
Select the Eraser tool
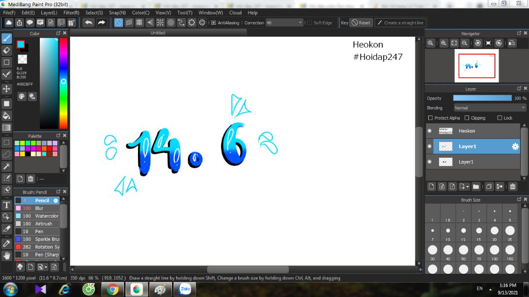(7, 51)
